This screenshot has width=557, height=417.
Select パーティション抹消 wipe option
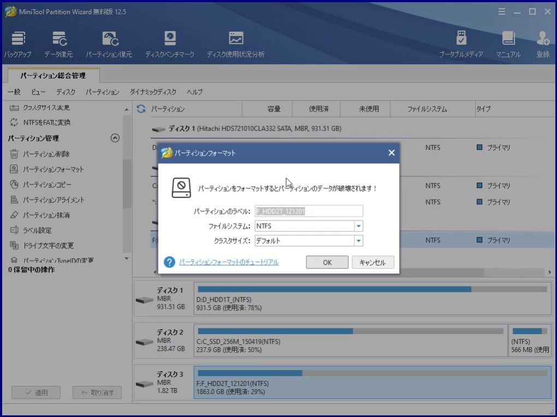click(x=39, y=215)
